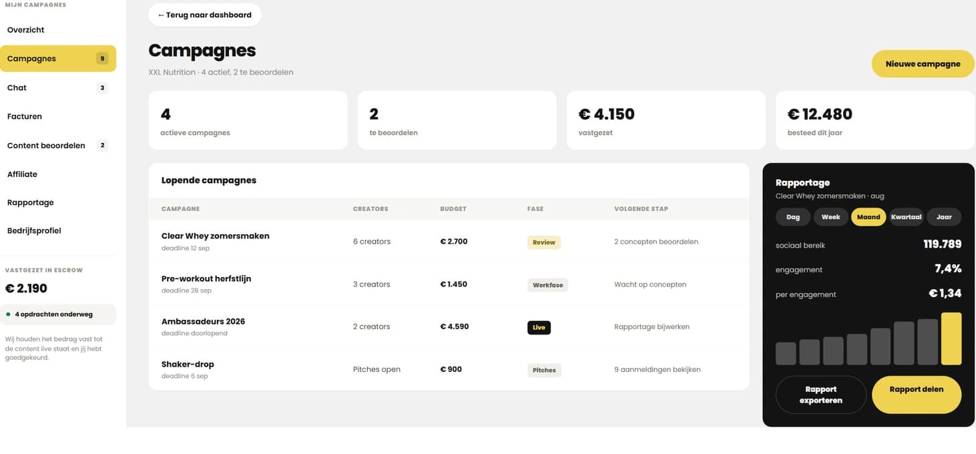The width and height of the screenshot is (976, 454).
Task: Click the engagement value 7,4%
Action: pyautogui.click(x=948, y=268)
